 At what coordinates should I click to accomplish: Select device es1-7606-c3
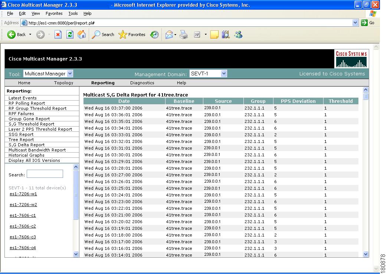coord(23,237)
